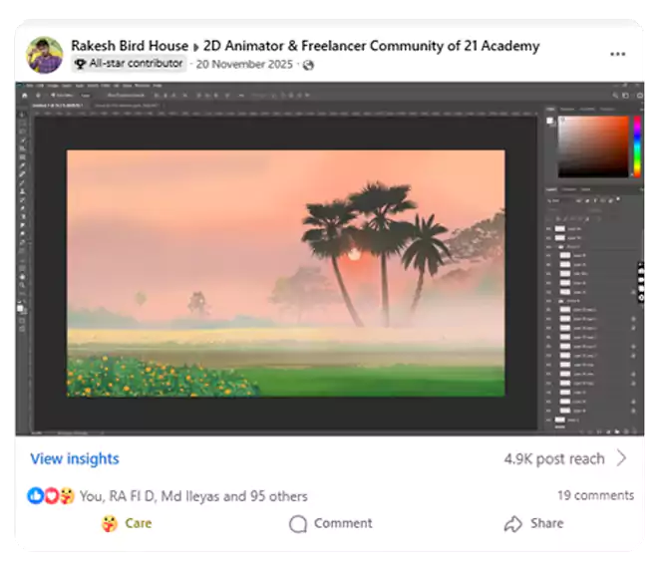Click the Care emoji in reactions summary
This screenshot has height=571, width=659.
65,495
